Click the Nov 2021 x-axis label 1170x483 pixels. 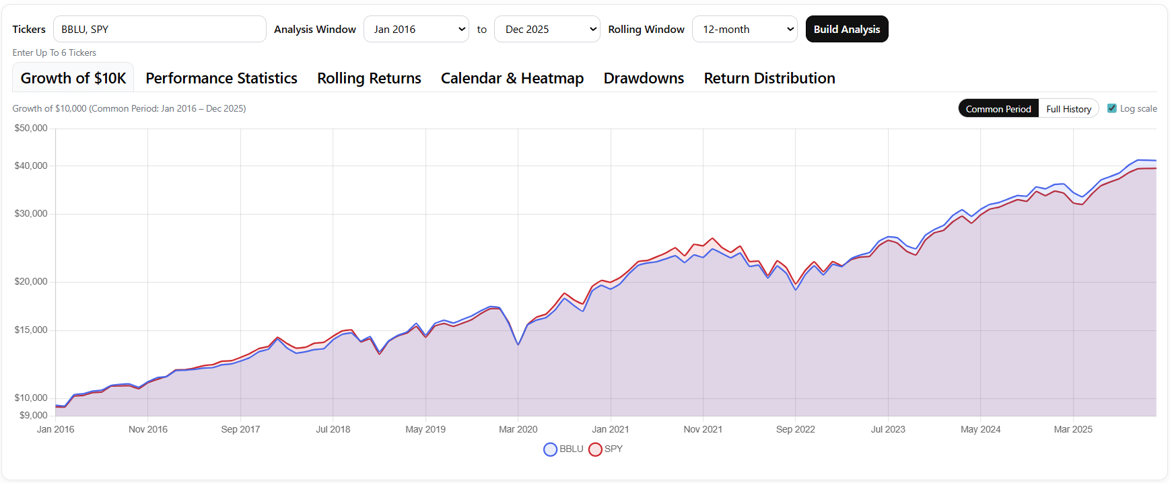703,429
